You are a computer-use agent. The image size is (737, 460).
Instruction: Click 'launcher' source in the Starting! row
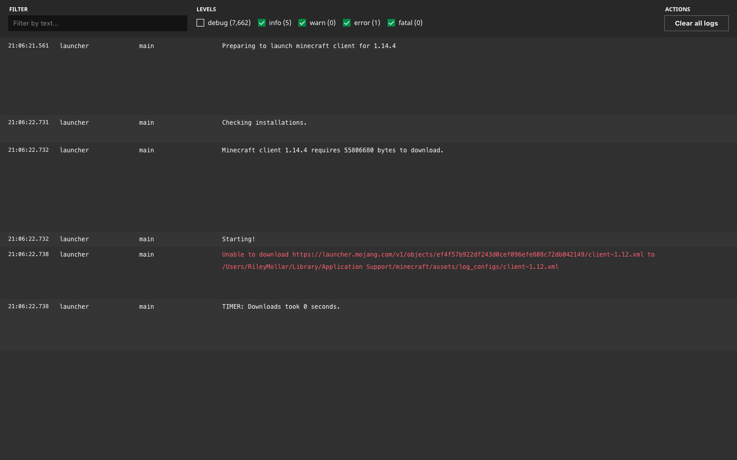74,239
